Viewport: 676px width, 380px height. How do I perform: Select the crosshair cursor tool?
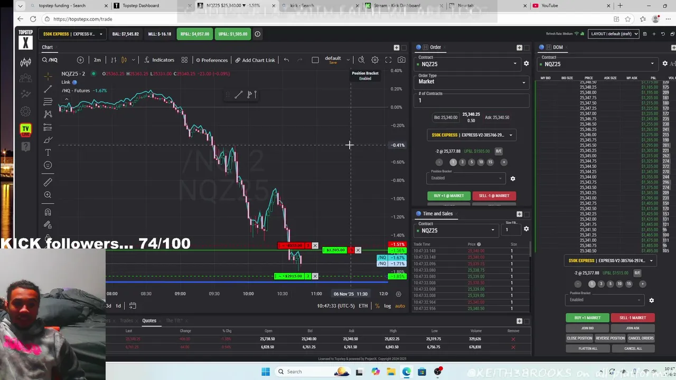pyautogui.click(x=48, y=75)
